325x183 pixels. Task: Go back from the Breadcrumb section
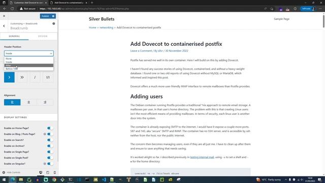click(x=4, y=26)
